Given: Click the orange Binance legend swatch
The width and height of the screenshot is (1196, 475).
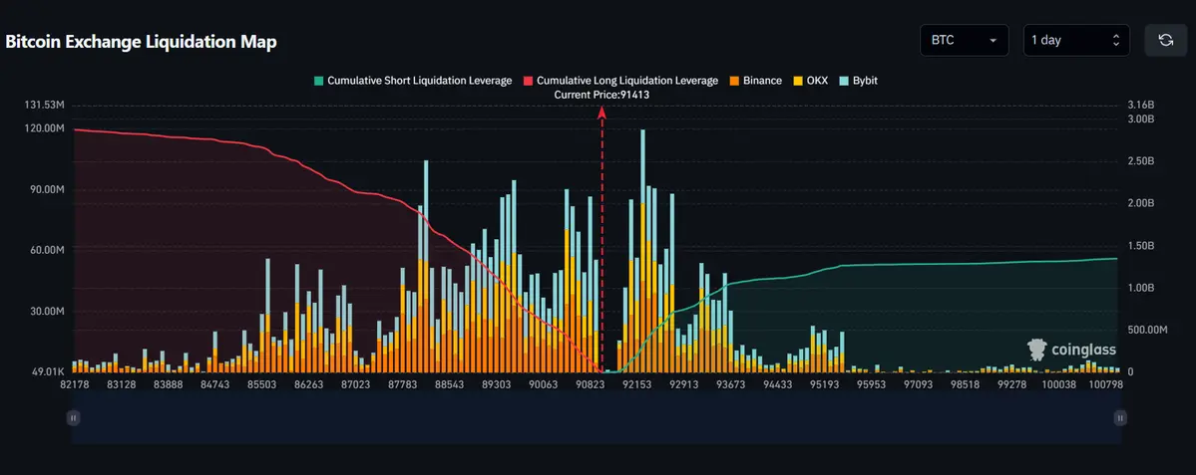Looking at the screenshot, I should [x=733, y=80].
